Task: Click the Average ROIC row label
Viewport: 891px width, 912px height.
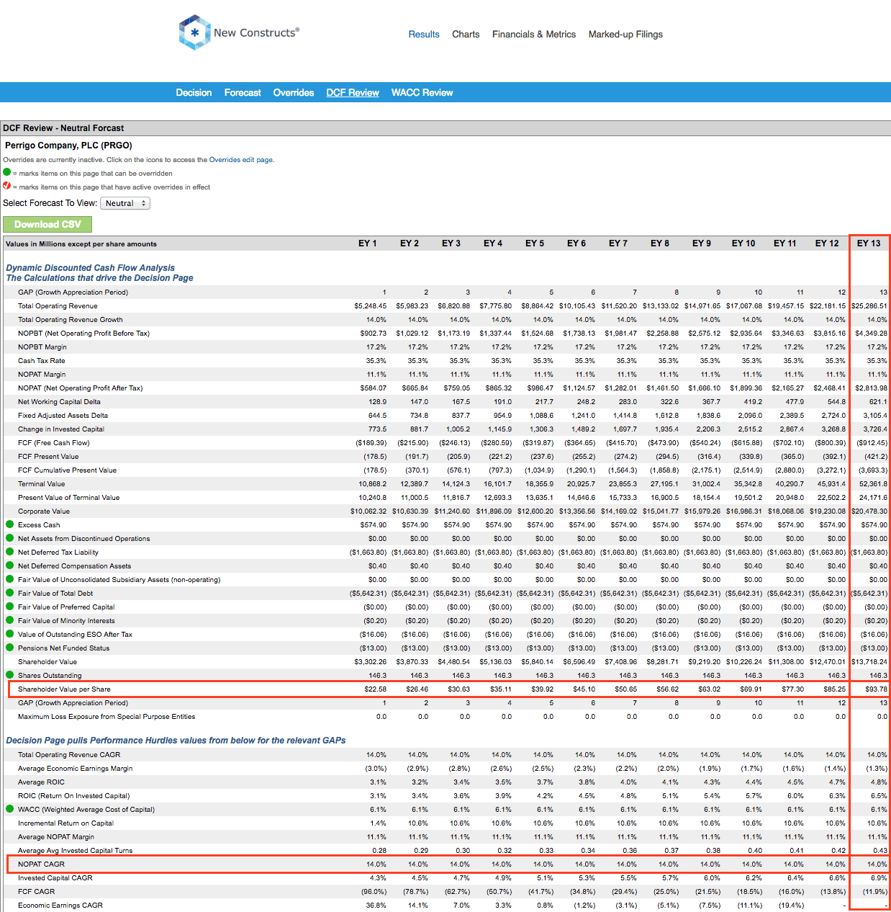Action: (41, 782)
